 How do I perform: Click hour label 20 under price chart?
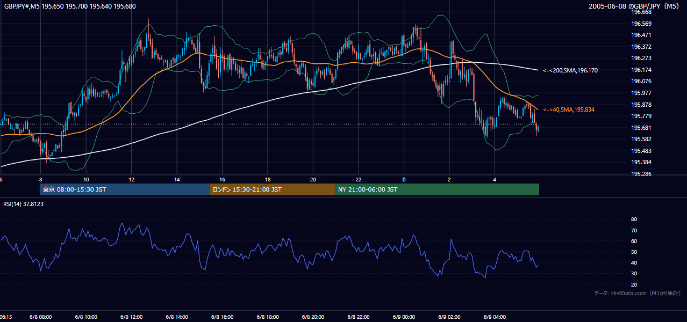coord(313,179)
